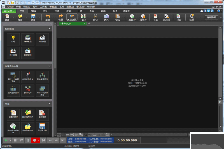Viewport: 224px width, 149px height.
Task: Toggle the loop playback button
Action: (x=22, y=140)
